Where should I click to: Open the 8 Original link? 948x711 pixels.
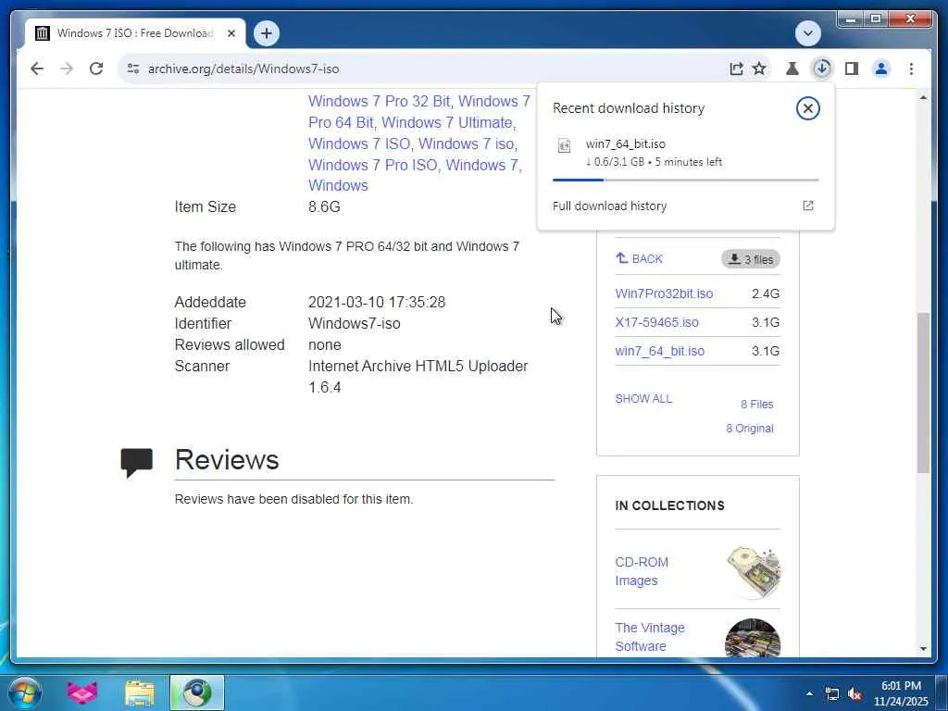click(750, 428)
